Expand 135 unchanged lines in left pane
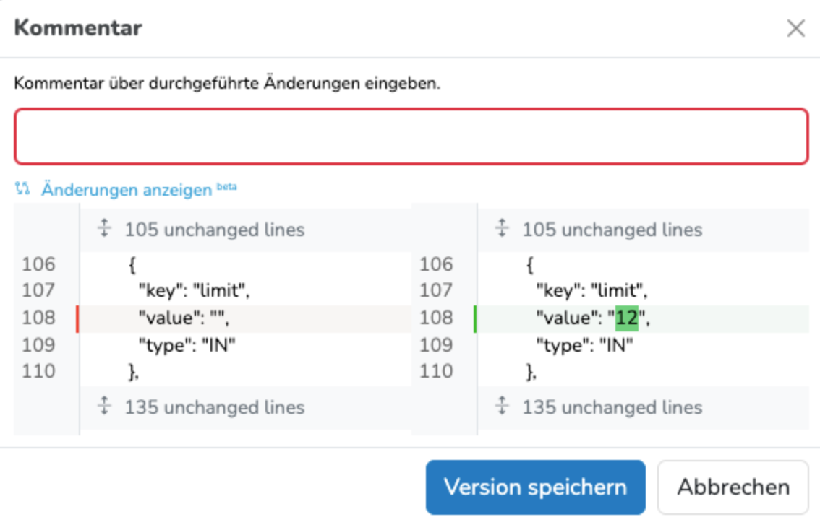Image resolution: width=820 pixels, height=517 pixels. [x=214, y=407]
